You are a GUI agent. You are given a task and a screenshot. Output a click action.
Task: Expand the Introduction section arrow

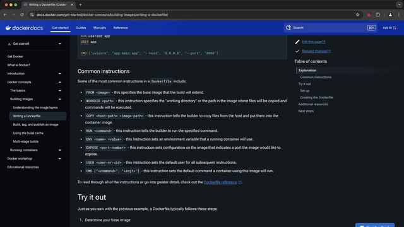coord(60,74)
